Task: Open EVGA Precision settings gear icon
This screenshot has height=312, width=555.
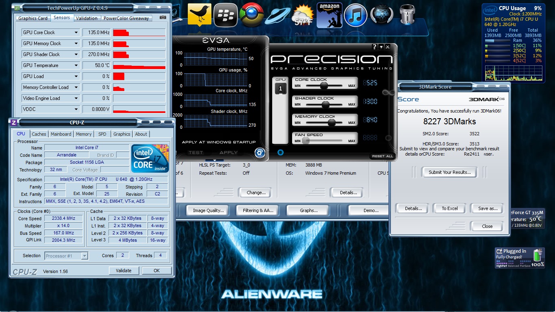Action: pos(260,153)
